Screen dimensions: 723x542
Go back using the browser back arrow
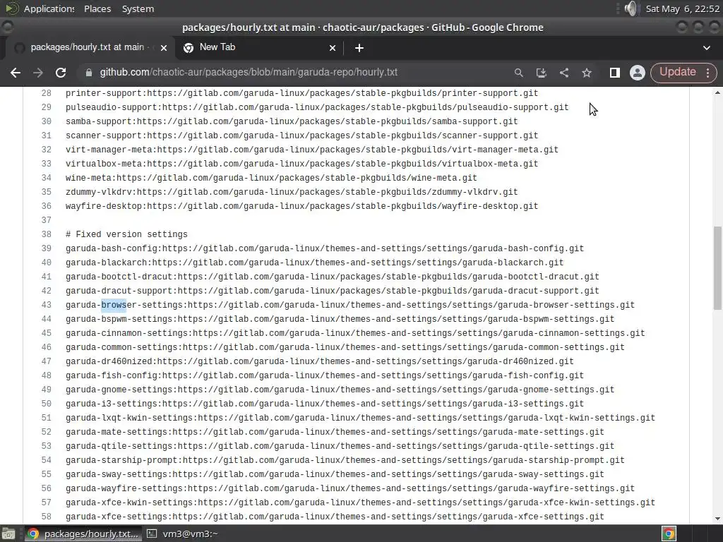pyautogui.click(x=16, y=73)
